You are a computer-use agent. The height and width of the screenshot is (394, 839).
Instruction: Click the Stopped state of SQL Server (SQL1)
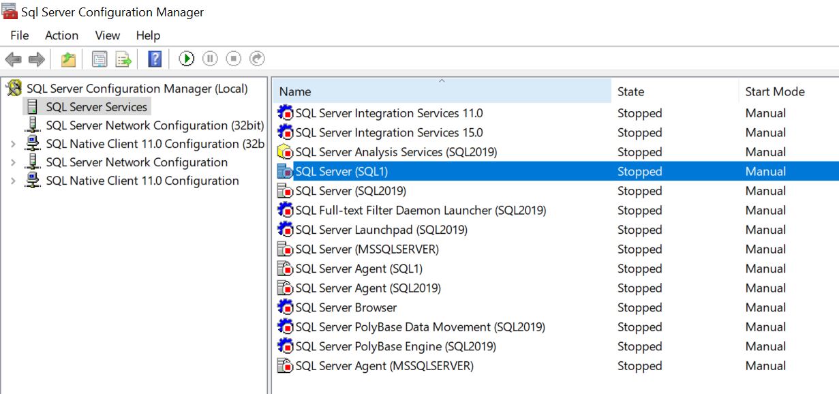[x=639, y=172]
